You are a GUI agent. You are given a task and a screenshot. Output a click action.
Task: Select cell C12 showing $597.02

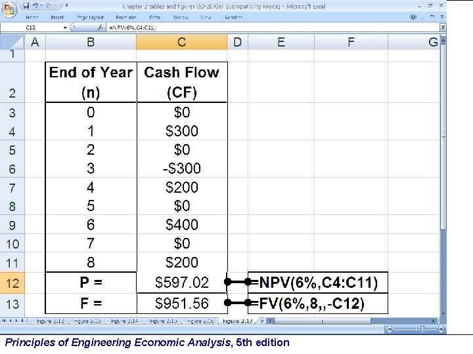pyautogui.click(x=181, y=283)
